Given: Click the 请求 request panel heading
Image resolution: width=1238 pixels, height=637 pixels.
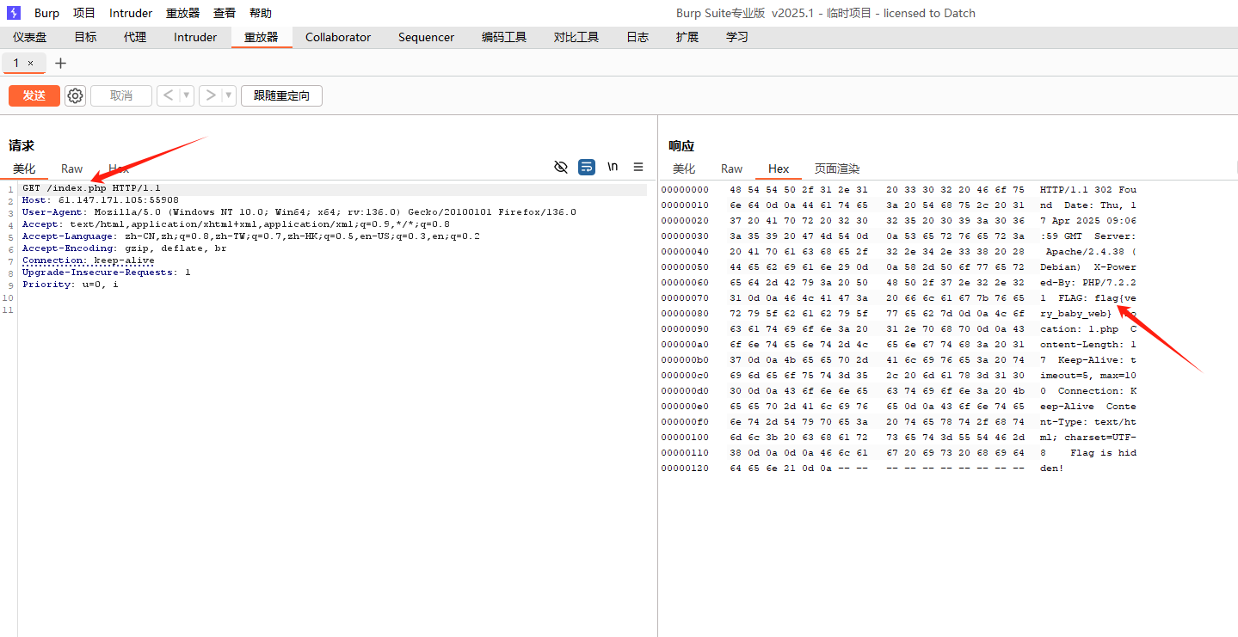Looking at the screenshot, I should coord(22,146).
